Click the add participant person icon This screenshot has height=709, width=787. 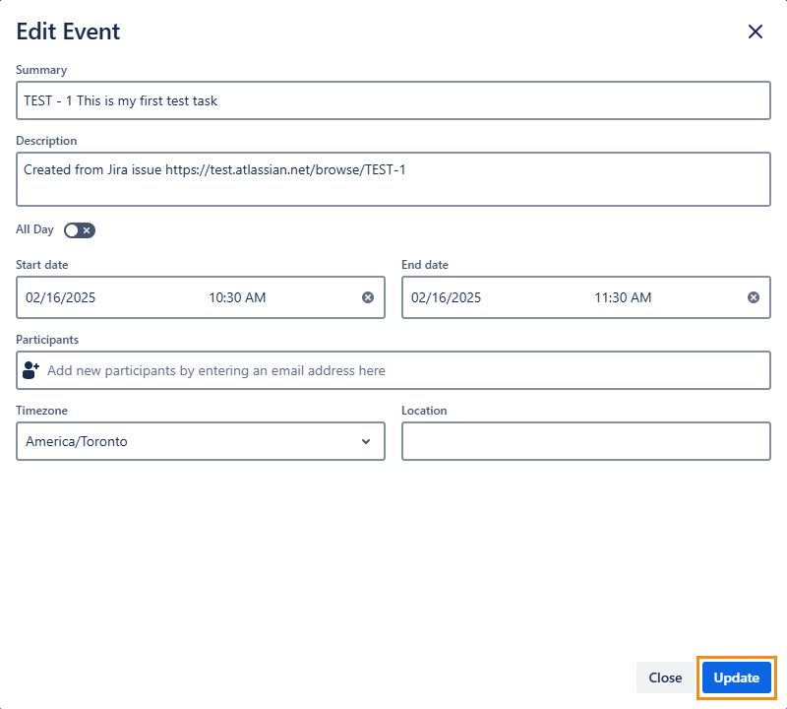31,370
